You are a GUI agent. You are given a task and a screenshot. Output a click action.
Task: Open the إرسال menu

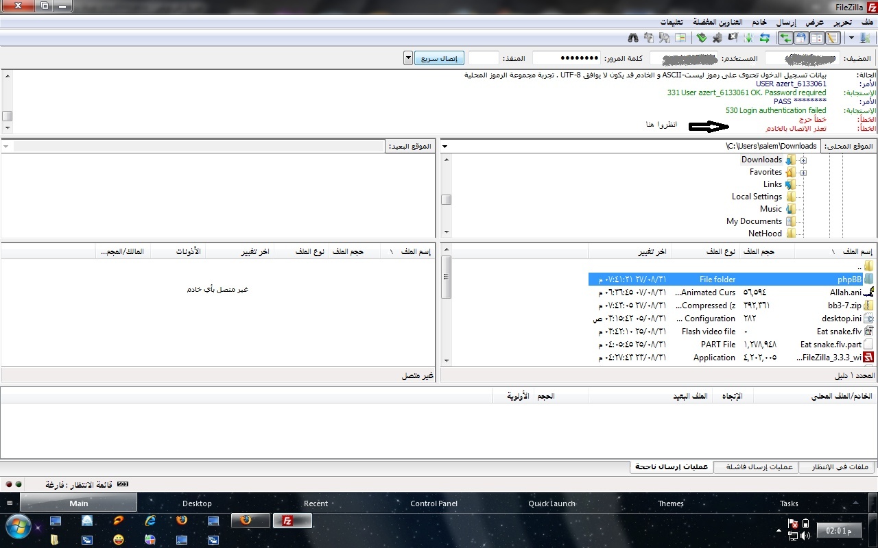(x=786, y=22)
